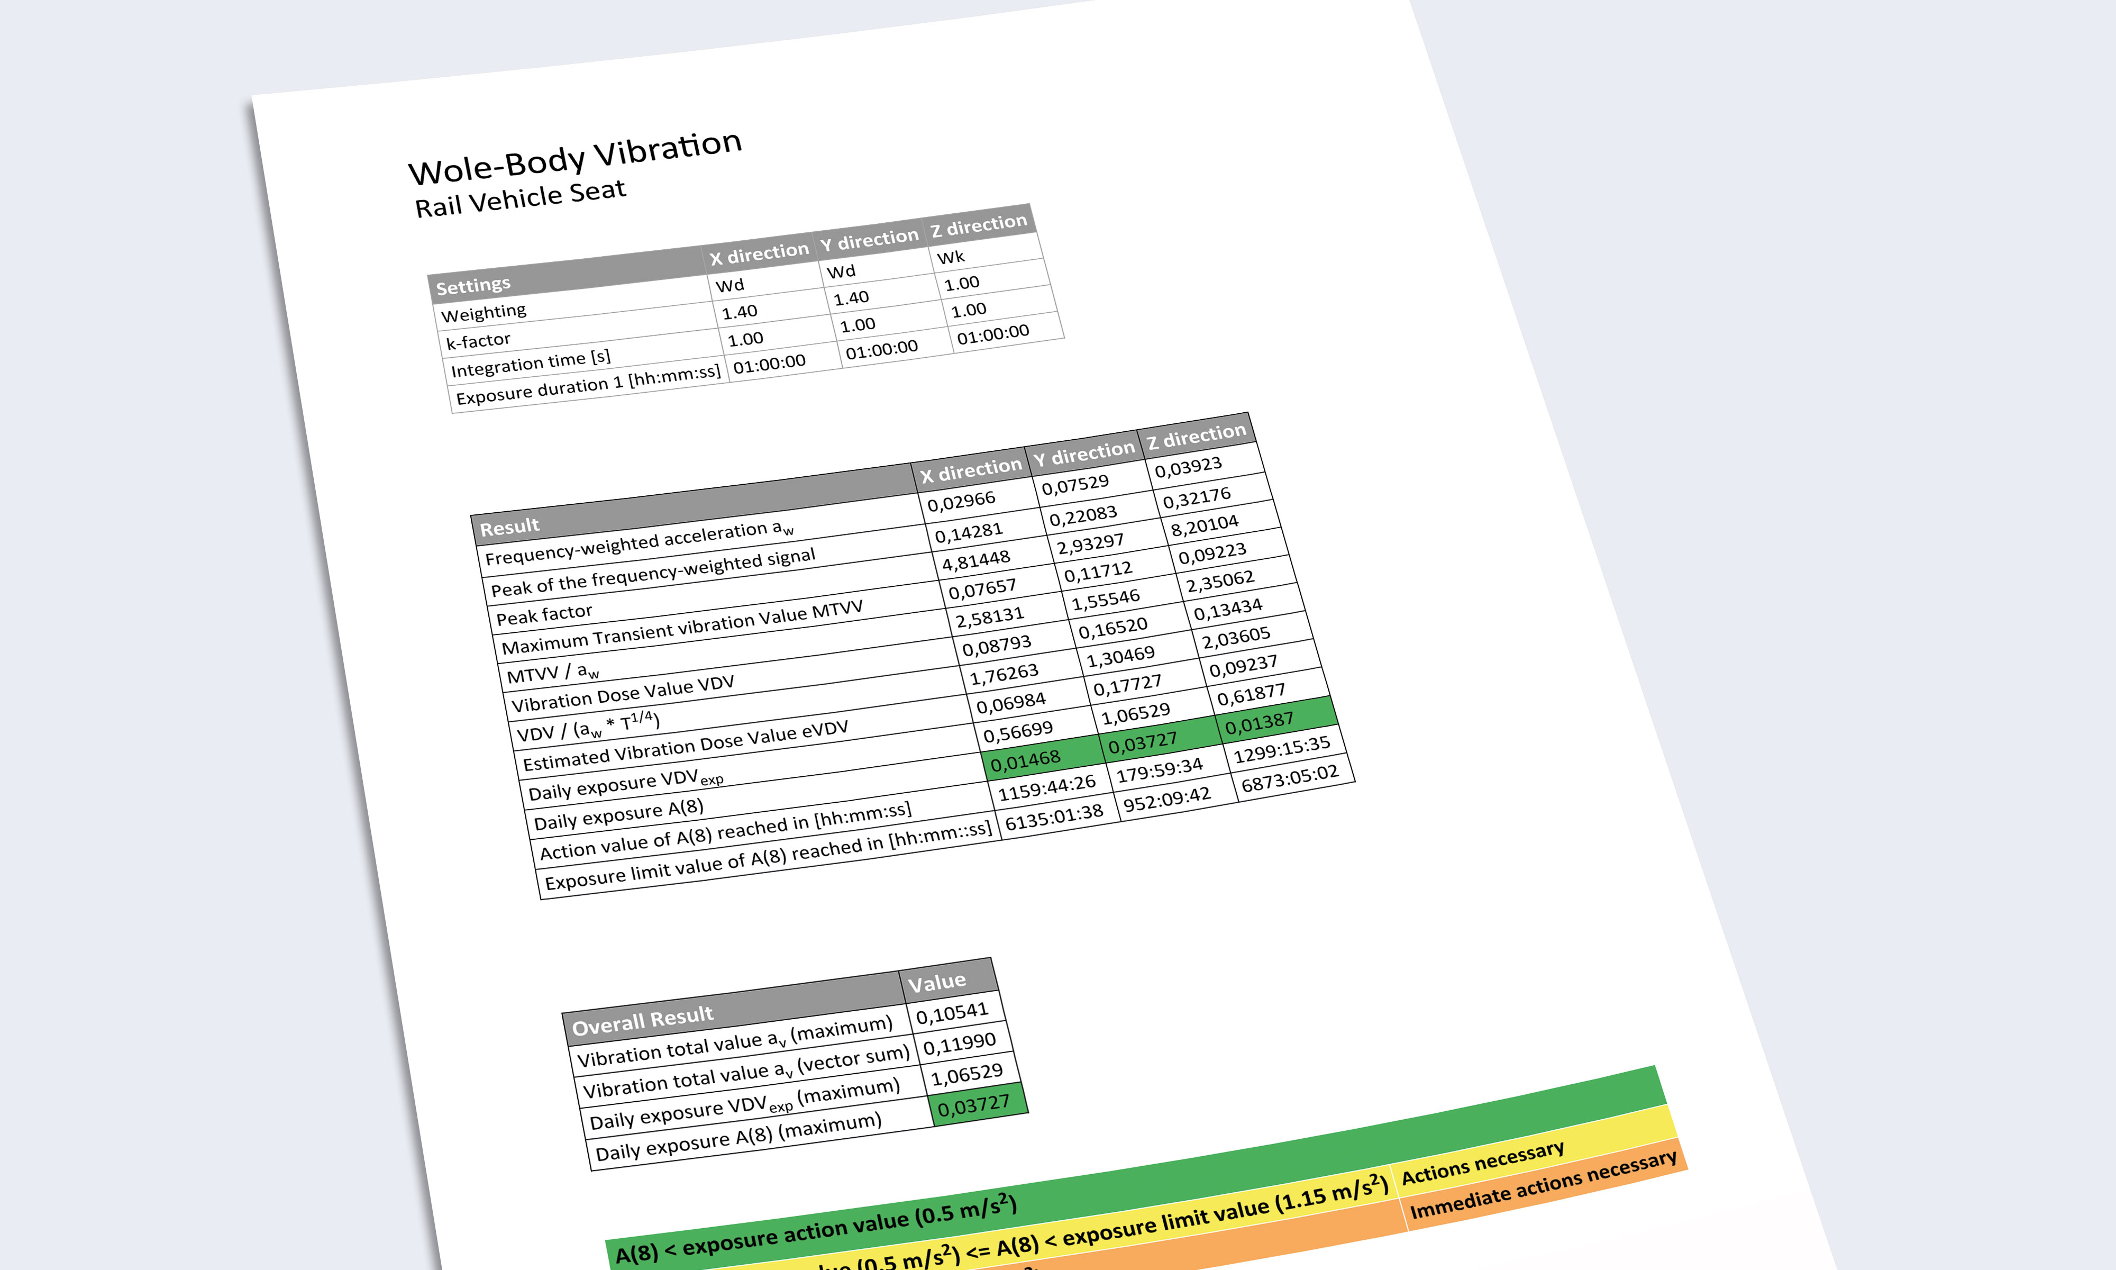The width and height of the screenshot is (2116, 1270).
Task: Click the value 0,02966
Action: 961,501
